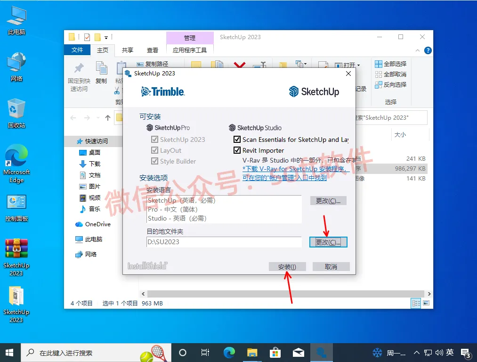
Task: Switch to details view icon
Action: pyautogui.click(x=416, y=303)
